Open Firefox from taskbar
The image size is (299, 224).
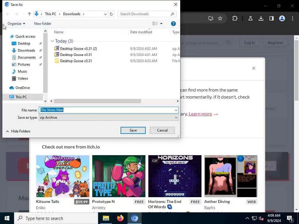(x=120, y=218)
